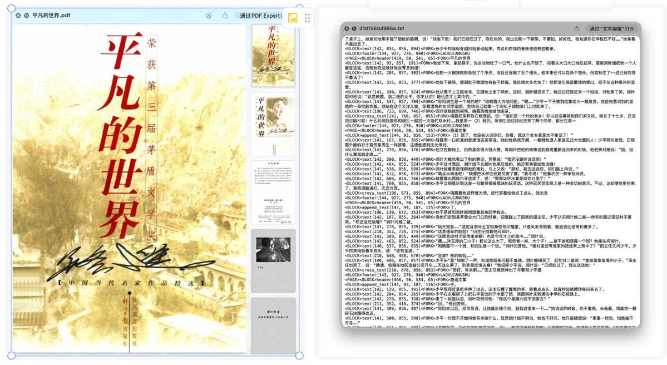
Task: Open the PDF with PDF Expert
Action: [x=261, y=16]
